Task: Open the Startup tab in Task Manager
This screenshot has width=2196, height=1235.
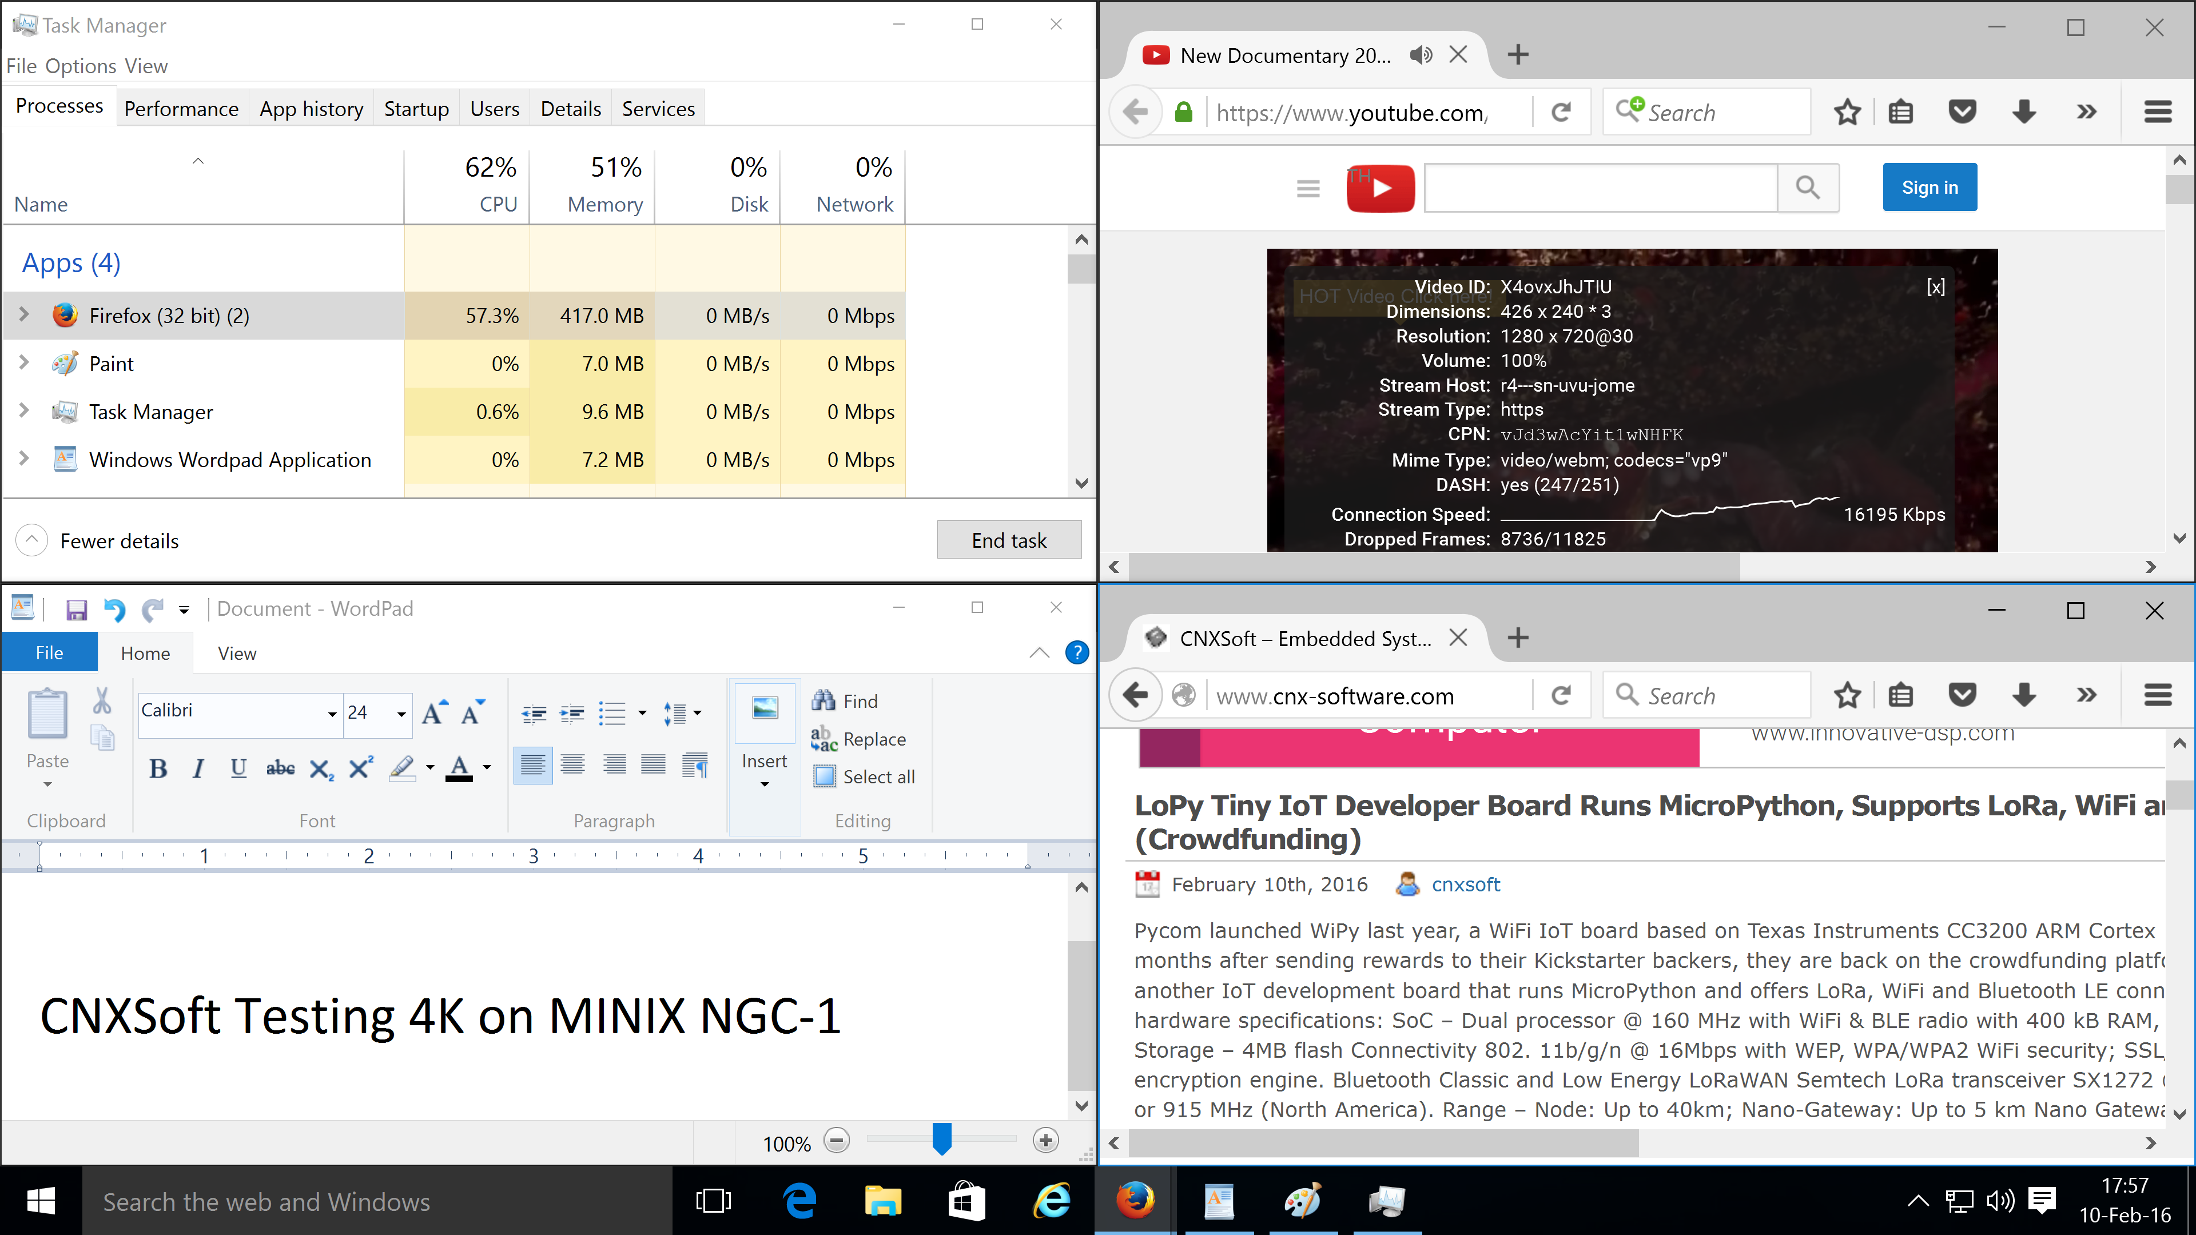Action: 416,109
